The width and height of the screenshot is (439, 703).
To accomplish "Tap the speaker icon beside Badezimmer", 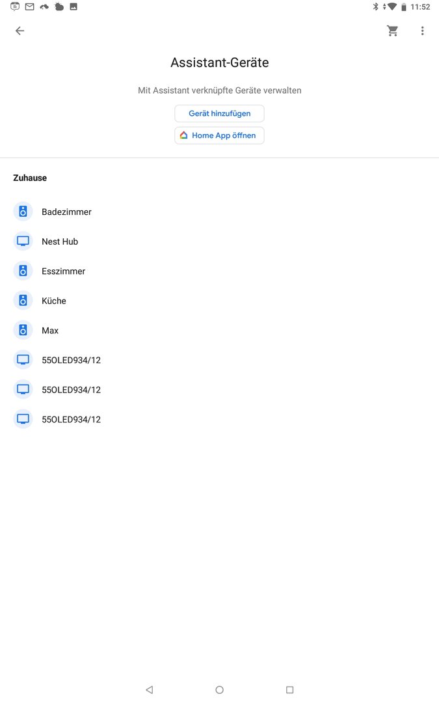I will (x=23, y=211).
